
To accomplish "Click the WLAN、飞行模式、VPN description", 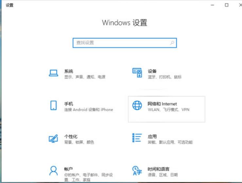I will 169,110.
